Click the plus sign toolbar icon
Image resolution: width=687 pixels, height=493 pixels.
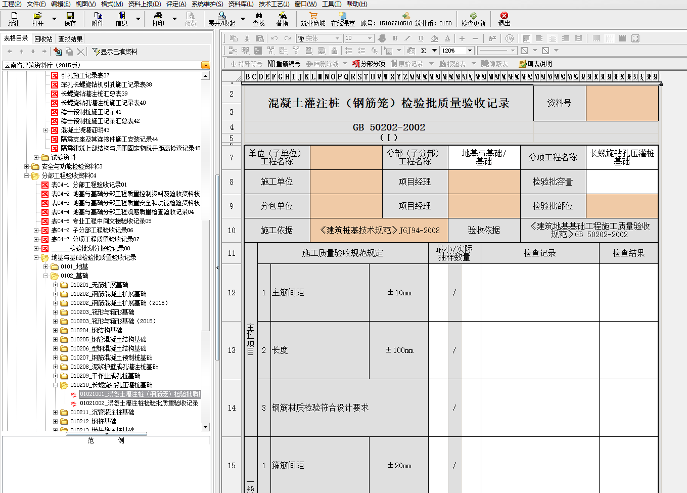click(462, 38)
